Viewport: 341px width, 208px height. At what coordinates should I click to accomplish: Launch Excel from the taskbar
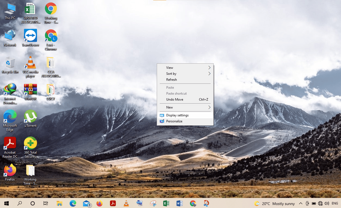(x=166, y=203)
